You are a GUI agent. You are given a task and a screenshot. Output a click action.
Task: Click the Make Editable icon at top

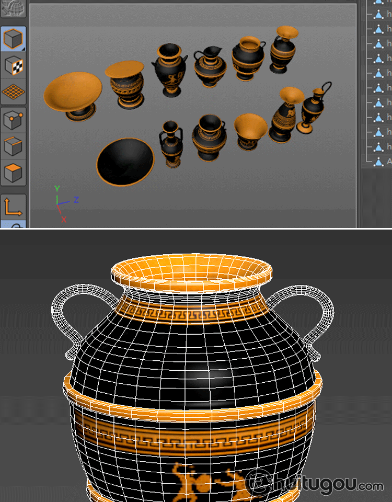(13, 9)
